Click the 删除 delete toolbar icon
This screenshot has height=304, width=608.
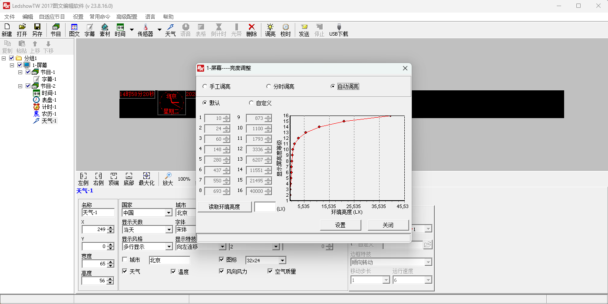point(251,30)
